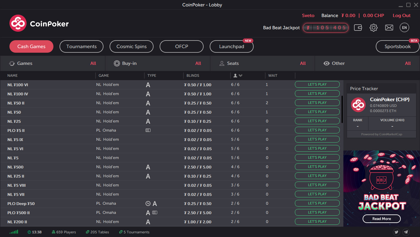The image size is (420, 237).
Task: Expand the Buy-in filter
Action: [x=157, y=63]
